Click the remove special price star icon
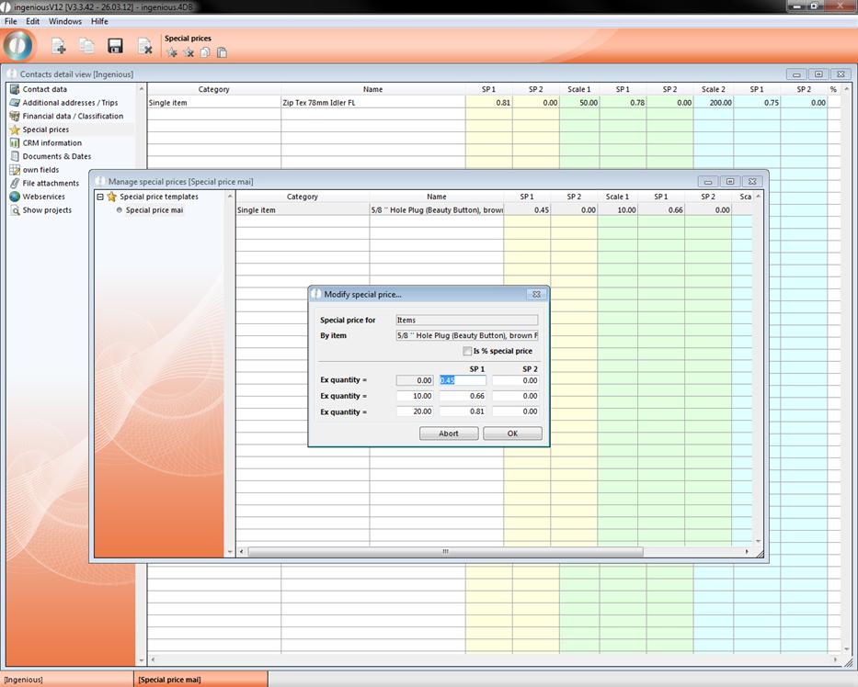Screen dimensions: 858x687 tap(189, 52)
